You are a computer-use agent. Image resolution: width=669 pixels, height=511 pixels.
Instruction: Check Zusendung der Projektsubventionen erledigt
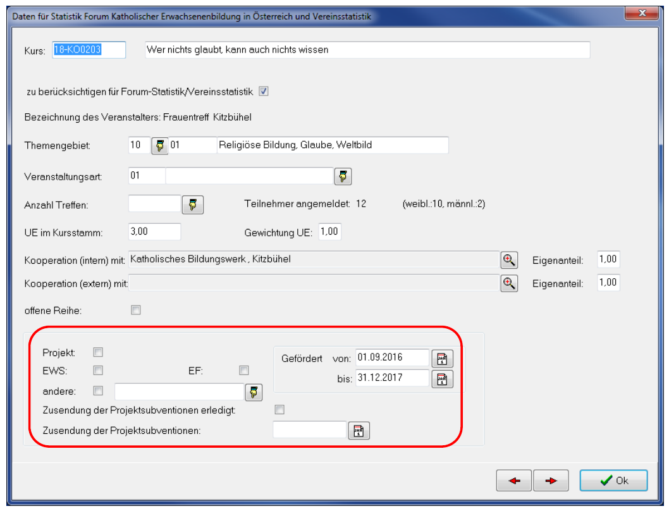coord(279,410)
